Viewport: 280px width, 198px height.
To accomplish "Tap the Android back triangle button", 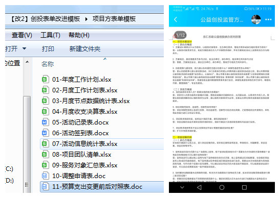I will point(199,187).
